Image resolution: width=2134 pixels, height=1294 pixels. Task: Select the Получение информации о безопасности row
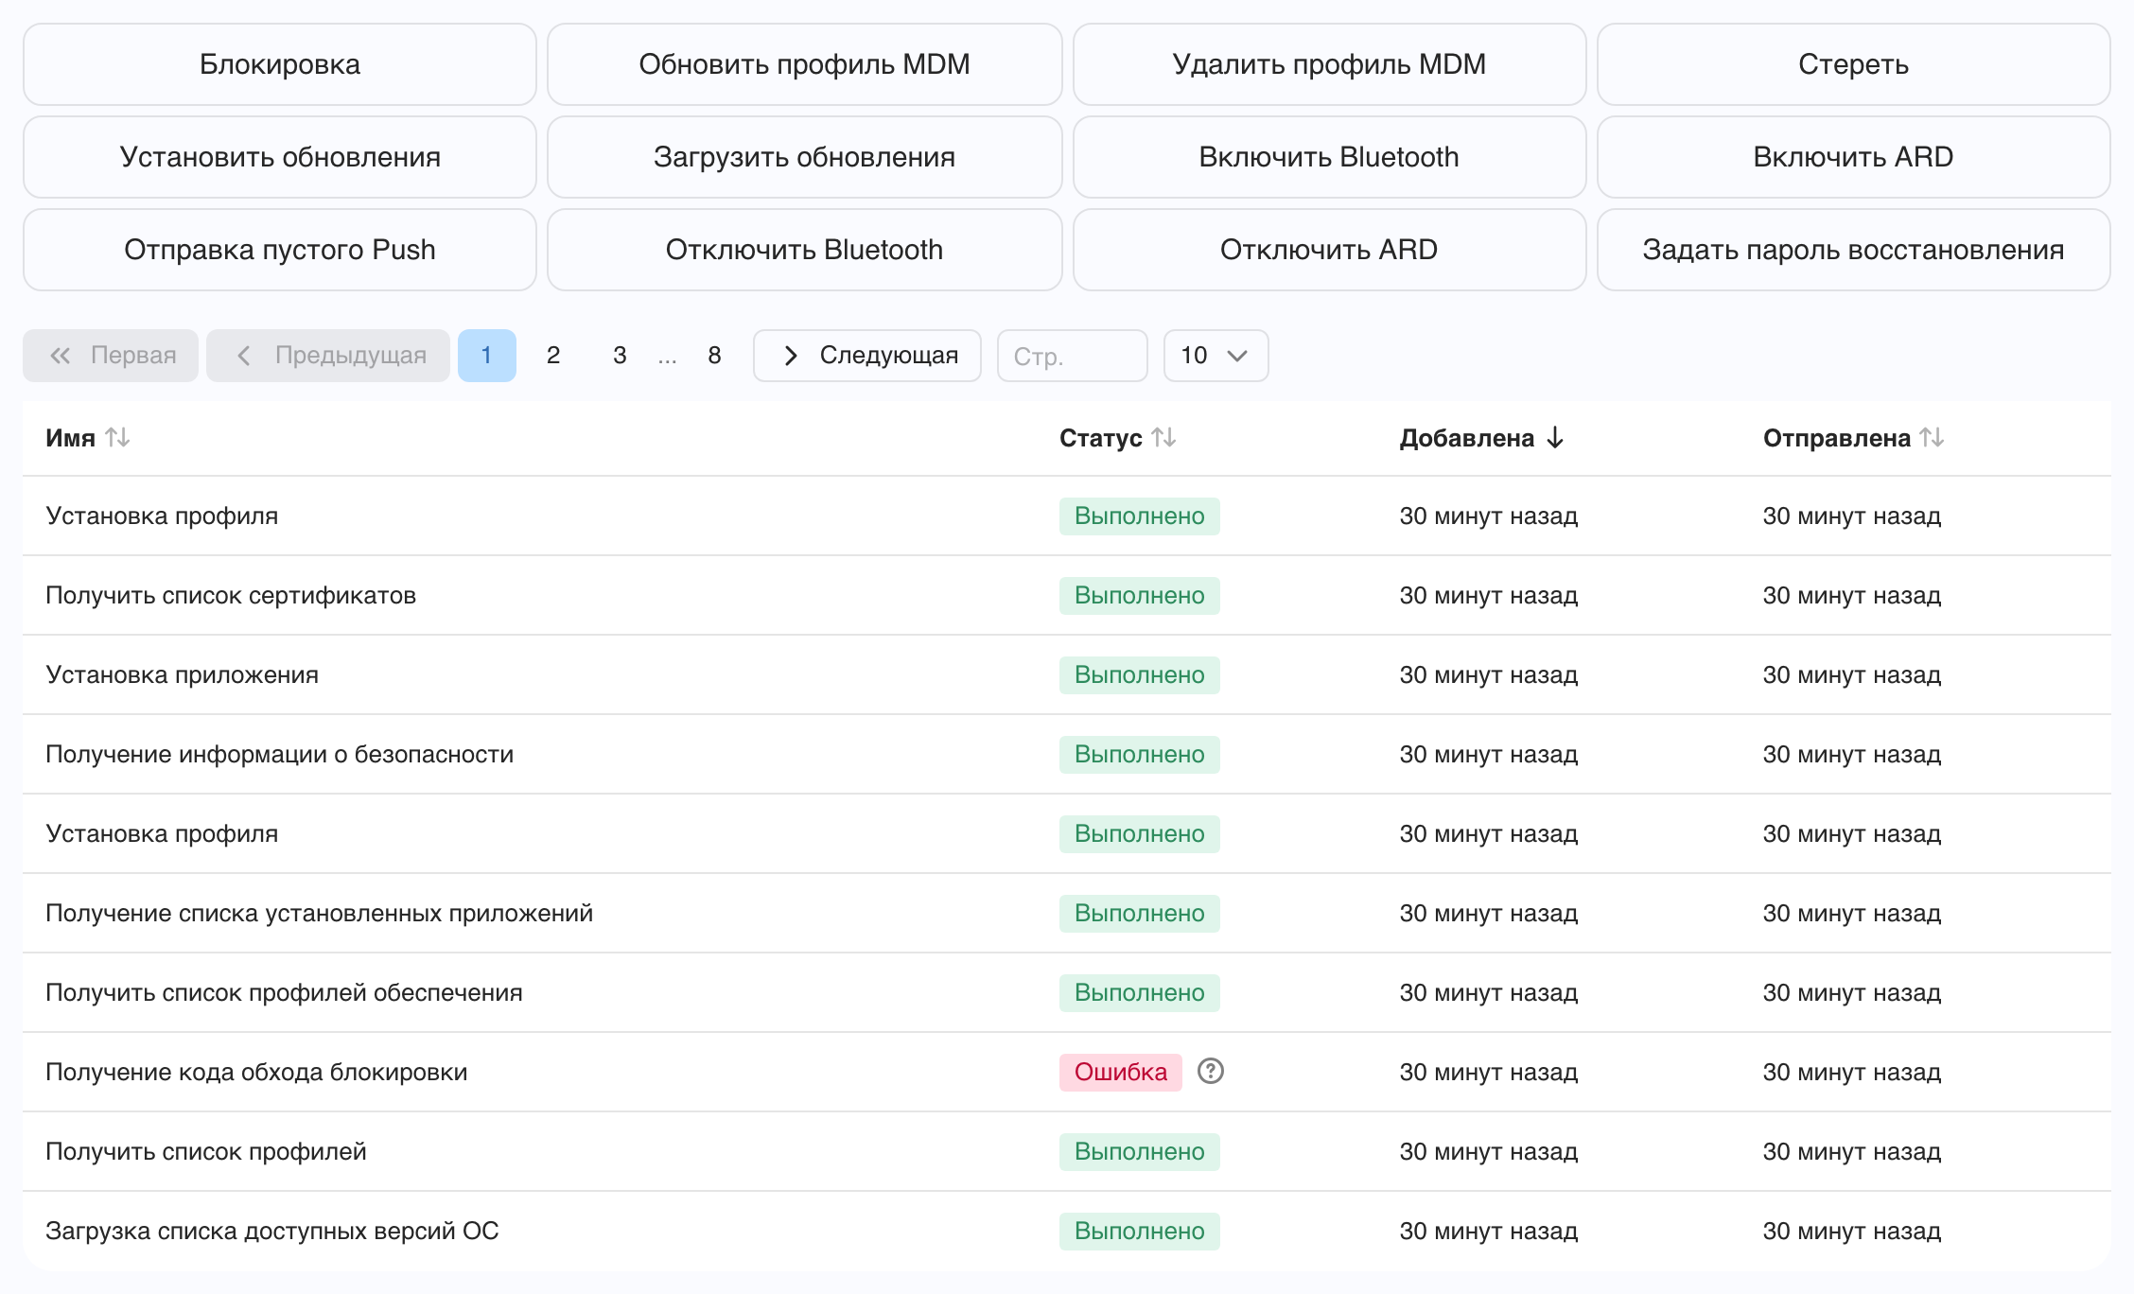click(x=1067, y=754)
